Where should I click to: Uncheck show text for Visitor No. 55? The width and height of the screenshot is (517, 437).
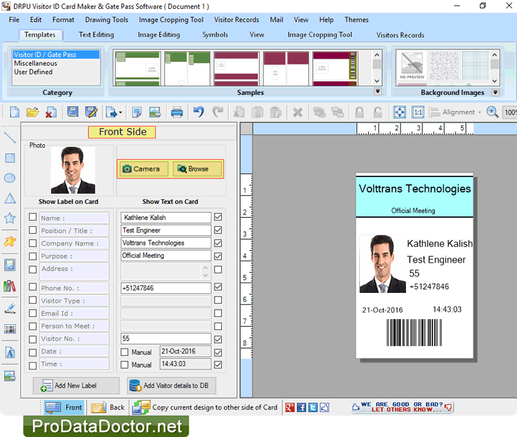click(218, 339)
